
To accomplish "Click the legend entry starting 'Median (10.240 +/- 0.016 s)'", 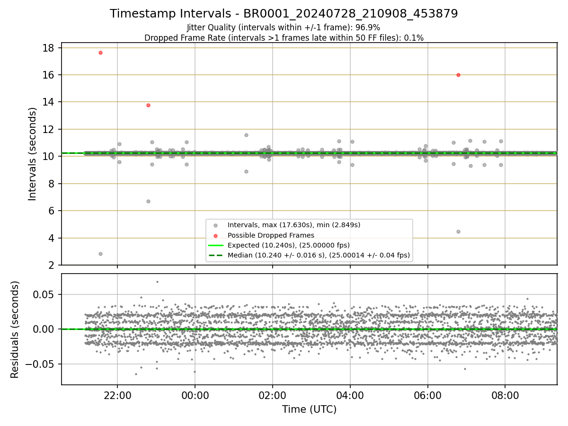I will point(319,256).
